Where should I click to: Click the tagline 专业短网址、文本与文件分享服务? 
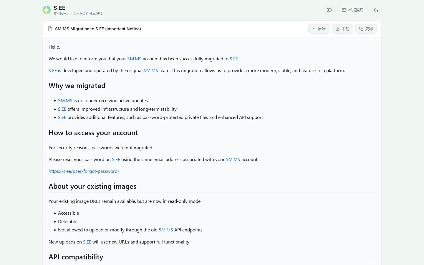click(78, 14)
